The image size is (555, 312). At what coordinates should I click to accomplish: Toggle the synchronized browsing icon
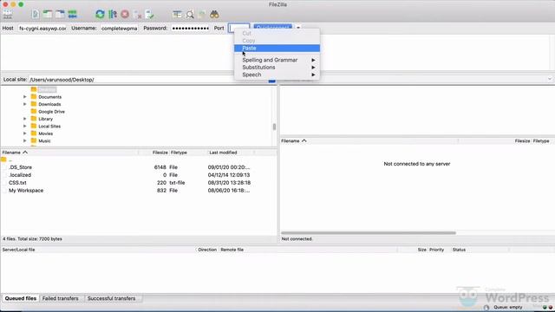point(202,14)
